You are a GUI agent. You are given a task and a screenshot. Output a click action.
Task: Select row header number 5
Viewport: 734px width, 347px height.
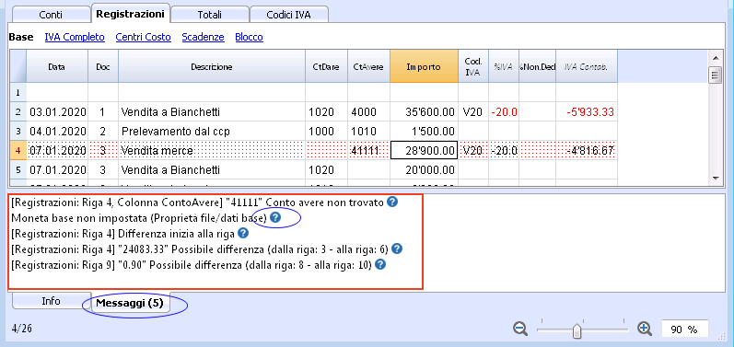(x=18, y=169)
